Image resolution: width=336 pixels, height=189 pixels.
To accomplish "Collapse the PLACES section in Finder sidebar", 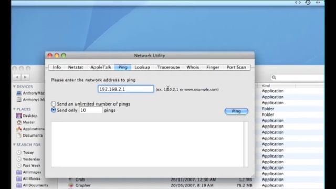I will (14, 109).
